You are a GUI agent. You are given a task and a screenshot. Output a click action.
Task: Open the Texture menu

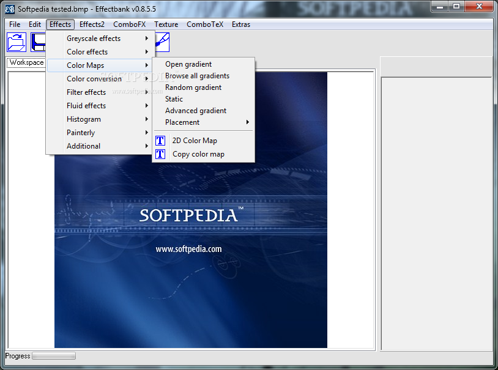click(166, 24)
